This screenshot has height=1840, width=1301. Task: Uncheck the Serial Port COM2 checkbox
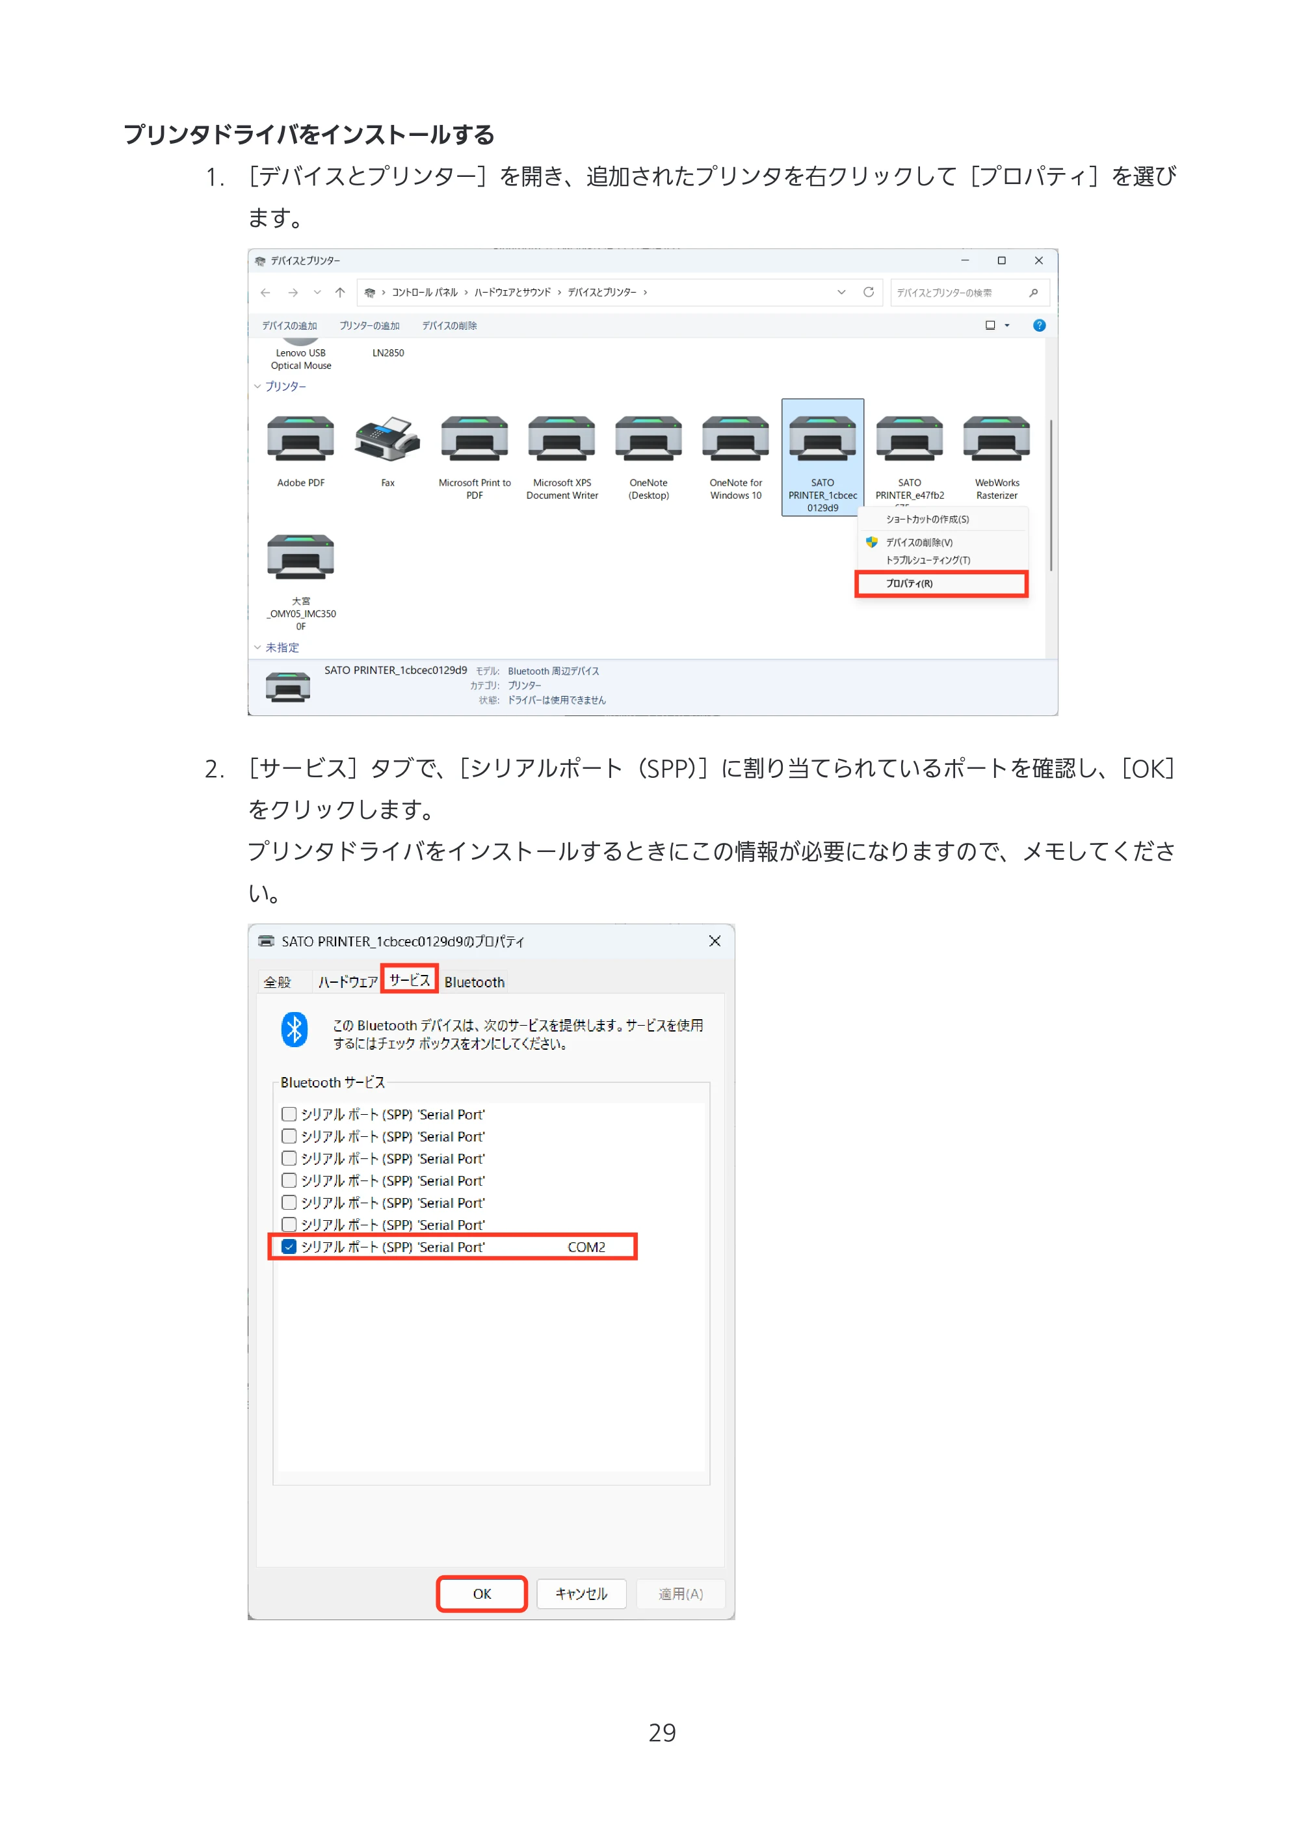[289, 1246]
